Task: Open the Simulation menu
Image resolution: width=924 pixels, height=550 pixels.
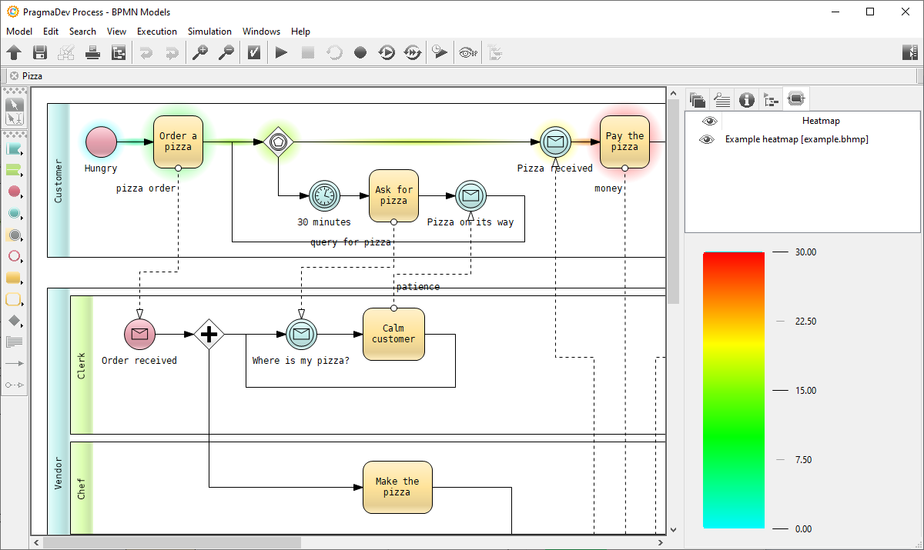Action: [x=209, y=32]
